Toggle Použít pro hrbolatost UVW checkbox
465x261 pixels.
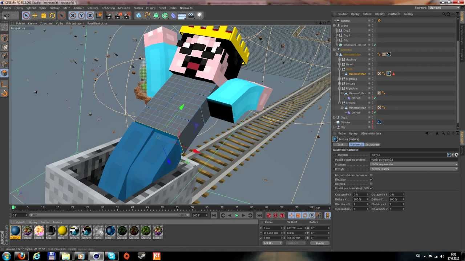click(371, 188)
